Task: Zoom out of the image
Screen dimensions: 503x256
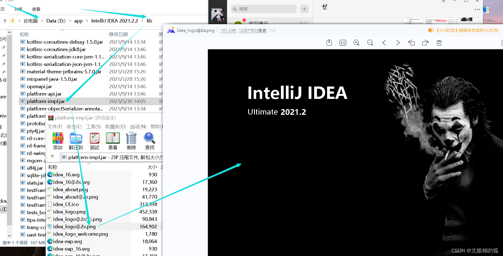Action: click(x=370, y=43)
